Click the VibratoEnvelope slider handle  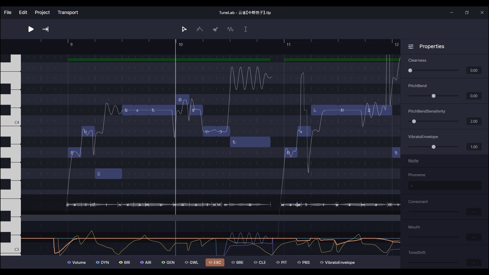433,147
